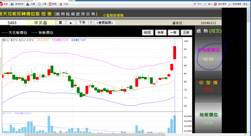Click the 收盤價 closing price 97.6
This screenshot has width=251, height=136.
(x=208, y=89)
